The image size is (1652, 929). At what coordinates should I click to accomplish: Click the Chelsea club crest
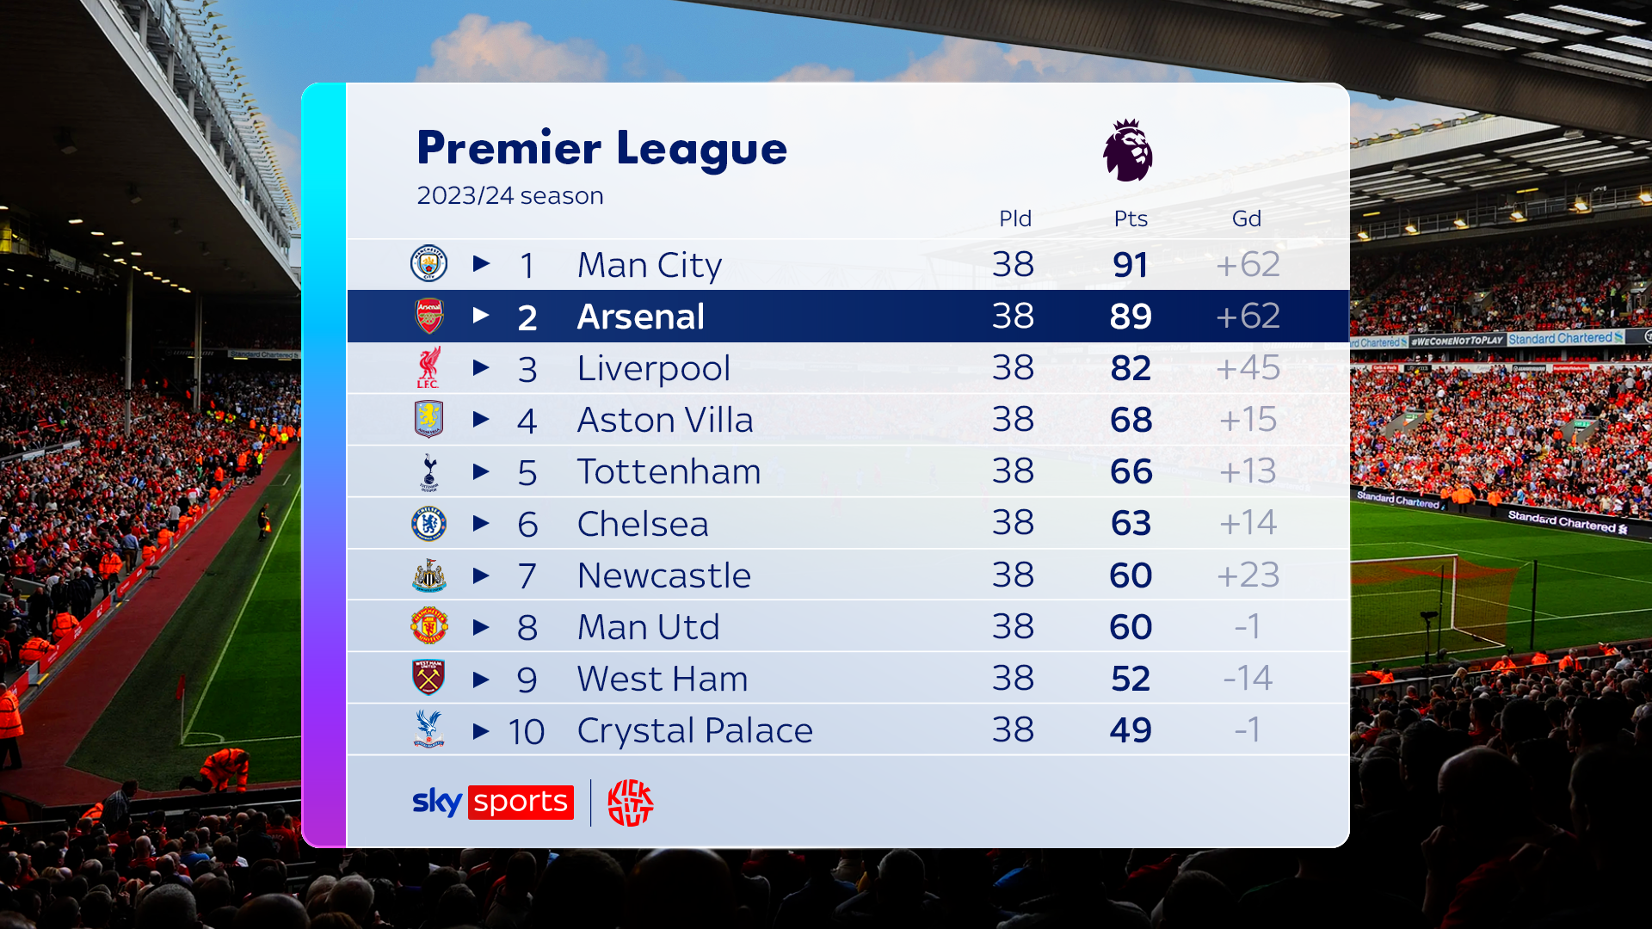[428, 524]
